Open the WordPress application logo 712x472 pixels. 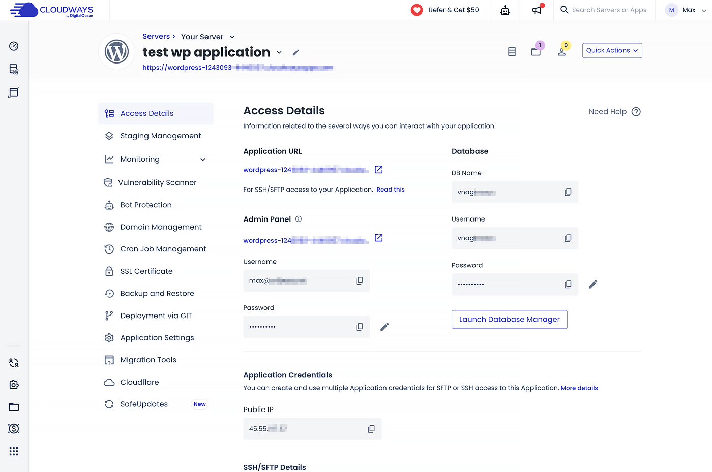click(116, 52)
